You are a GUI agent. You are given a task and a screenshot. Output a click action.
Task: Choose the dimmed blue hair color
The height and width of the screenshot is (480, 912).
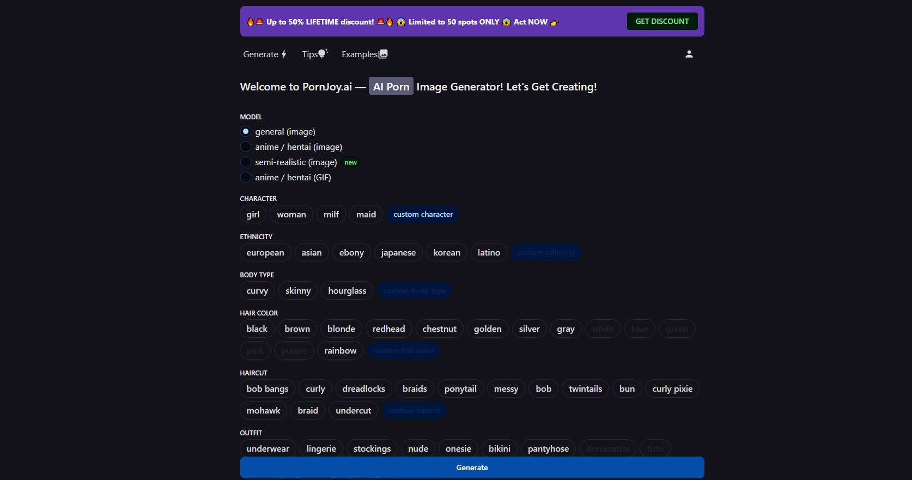[640, 329]
